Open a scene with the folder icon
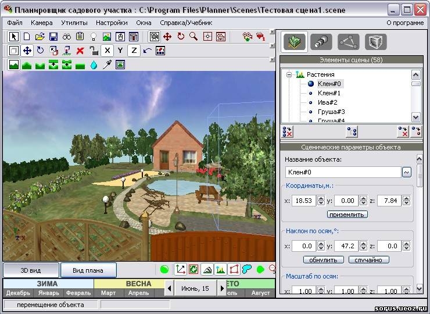Image resolution: width=430 pixels, height=314 pixels. click(40, 37)
